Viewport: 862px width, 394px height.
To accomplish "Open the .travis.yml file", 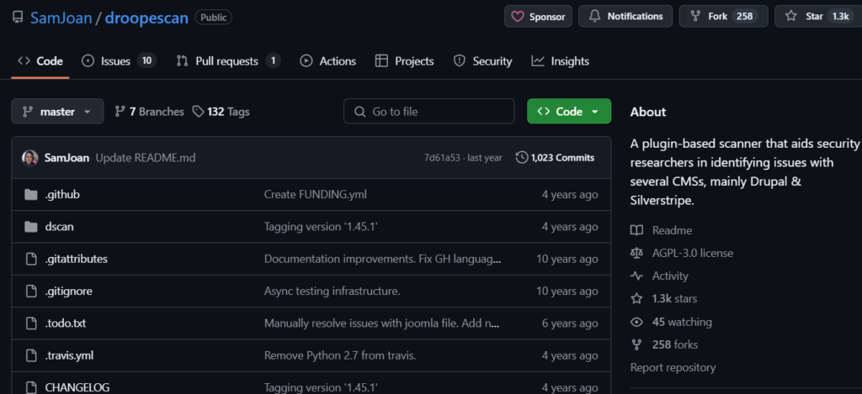I will pyautogui.click(x=69, y=355).
